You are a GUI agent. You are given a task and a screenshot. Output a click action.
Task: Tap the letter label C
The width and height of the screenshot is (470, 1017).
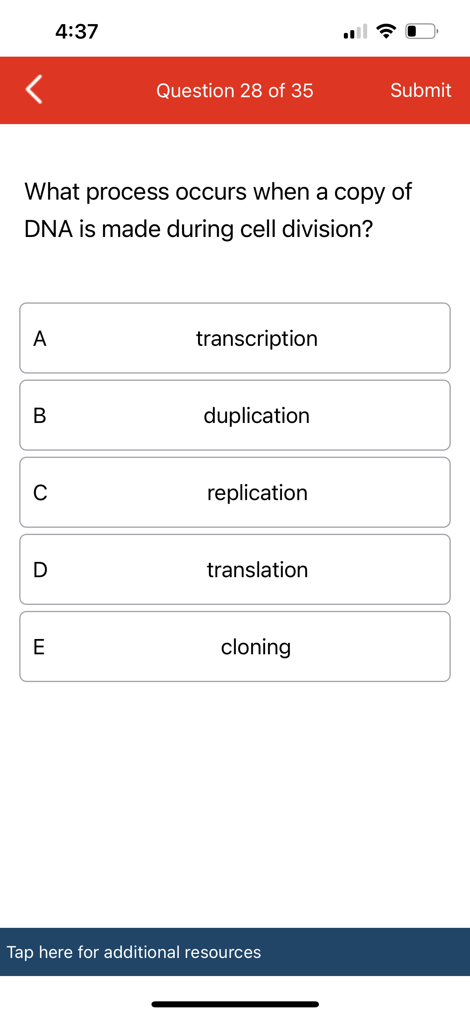[x=41, y=493]
